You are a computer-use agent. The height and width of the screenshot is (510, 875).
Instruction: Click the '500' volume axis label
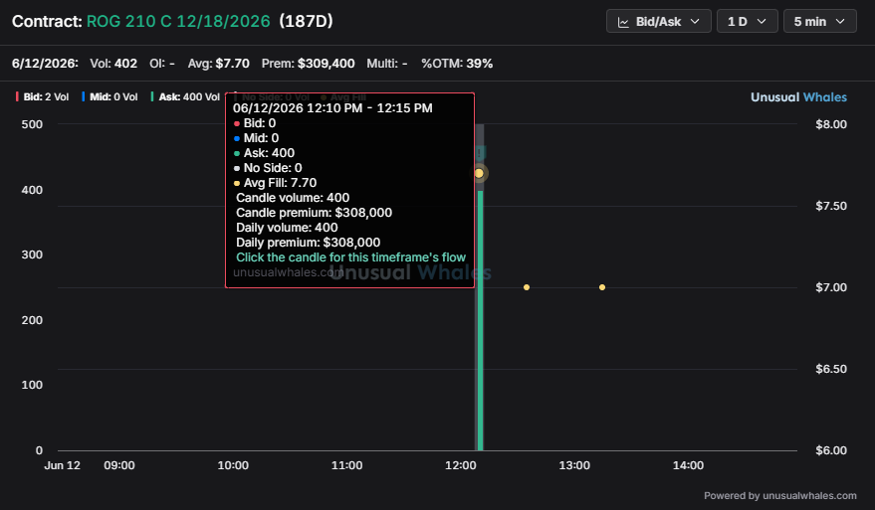[32, 124]
